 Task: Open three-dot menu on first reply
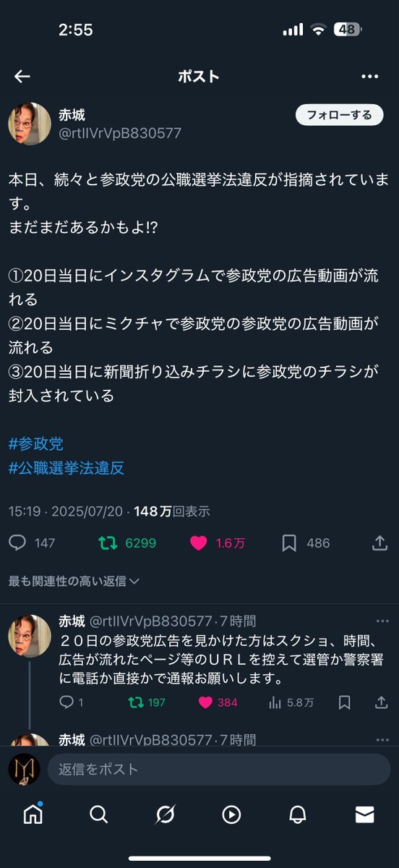click(382, 621)
